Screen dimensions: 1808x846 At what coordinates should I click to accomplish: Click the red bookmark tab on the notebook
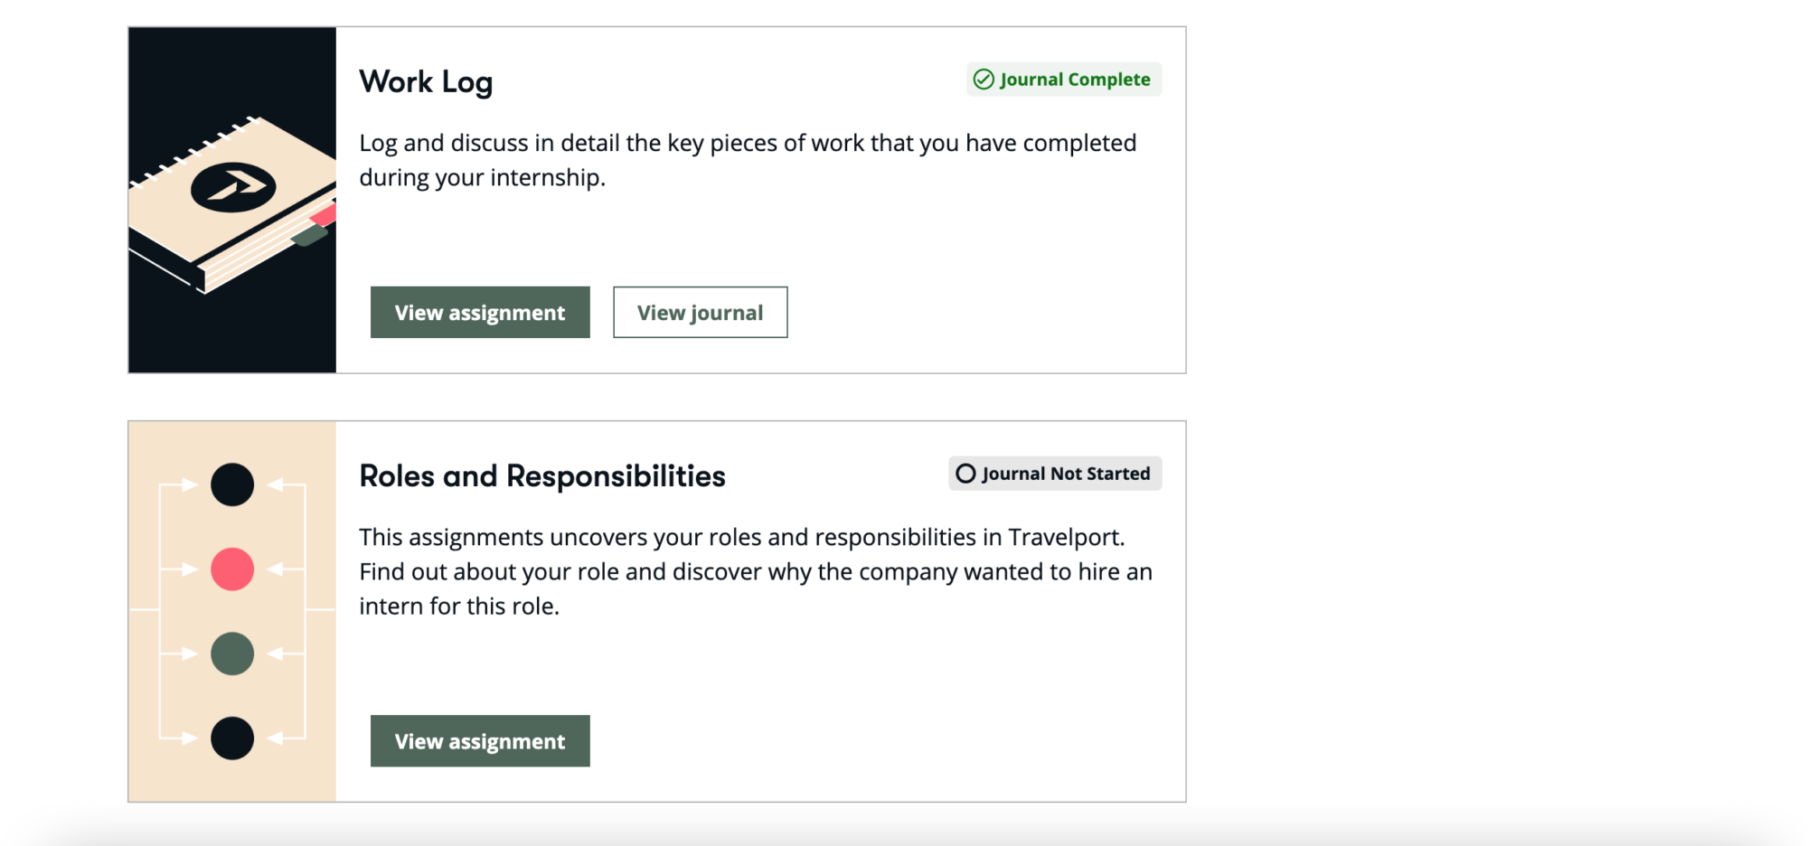coord(325,215)
